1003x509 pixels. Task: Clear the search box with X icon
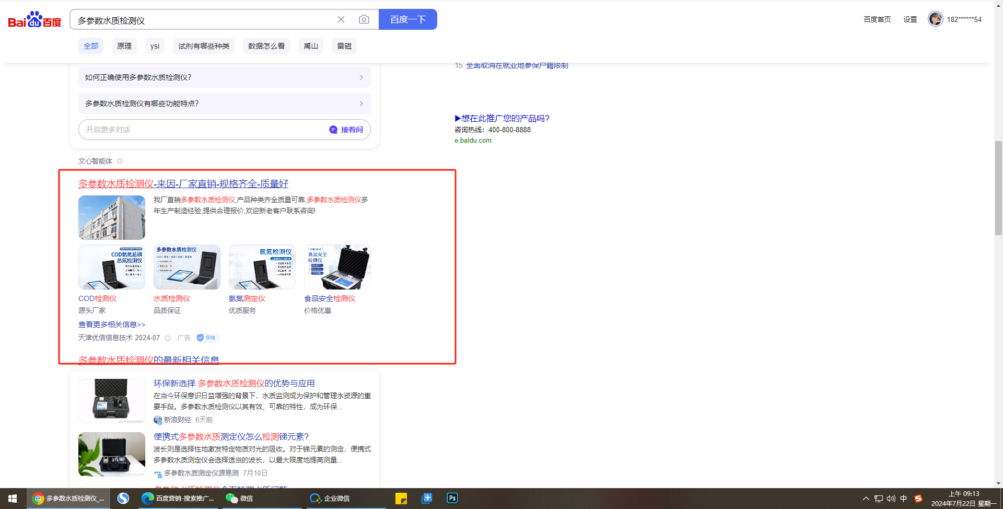click(x=341, y=19)
